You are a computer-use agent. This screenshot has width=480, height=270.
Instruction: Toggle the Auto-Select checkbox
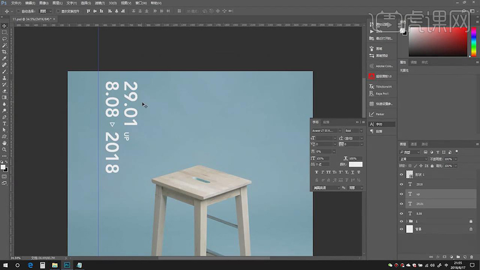[x=18, y=11]
